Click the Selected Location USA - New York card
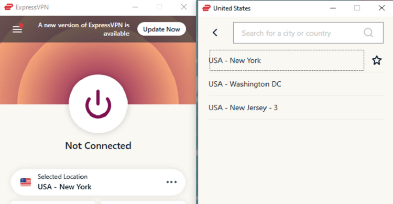 coord(98,182)
